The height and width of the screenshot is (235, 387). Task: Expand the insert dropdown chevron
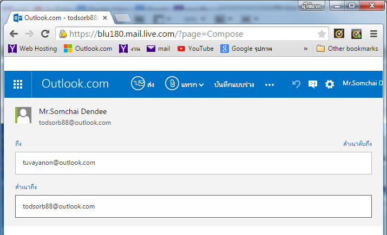(x=201, y=85)
